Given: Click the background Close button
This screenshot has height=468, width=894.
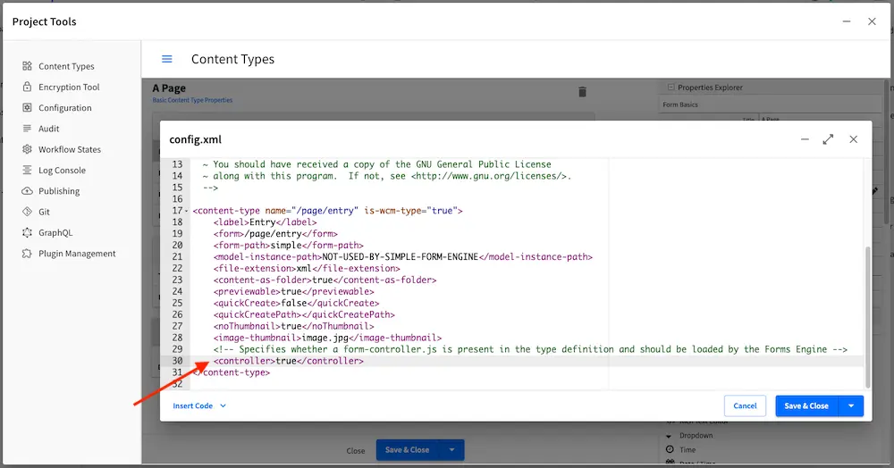Looking at the screenshot, I should point(355,450).
